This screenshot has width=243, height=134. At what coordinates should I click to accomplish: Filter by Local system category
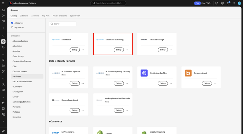pyautogui.click(x=18, y=92)
